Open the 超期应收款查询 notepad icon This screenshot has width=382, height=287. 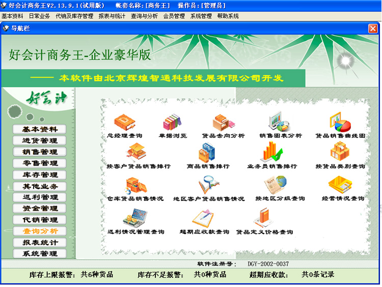[x=203, y=219]
